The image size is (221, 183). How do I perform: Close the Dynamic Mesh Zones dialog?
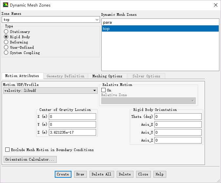coord(215,5)
